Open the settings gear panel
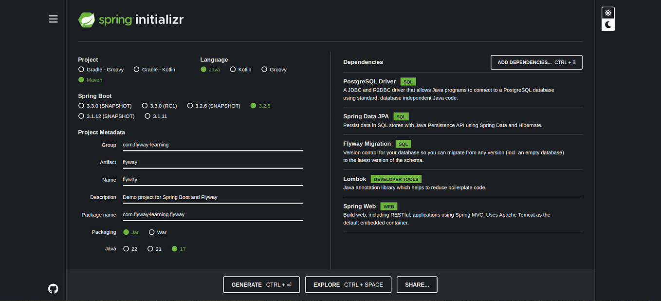This screenshot has height=301, width=661. [x=607, y=12]
